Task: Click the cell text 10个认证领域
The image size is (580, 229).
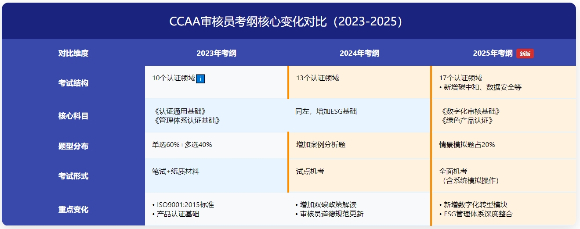Action: pyautogui.click(x=174, y=79)
